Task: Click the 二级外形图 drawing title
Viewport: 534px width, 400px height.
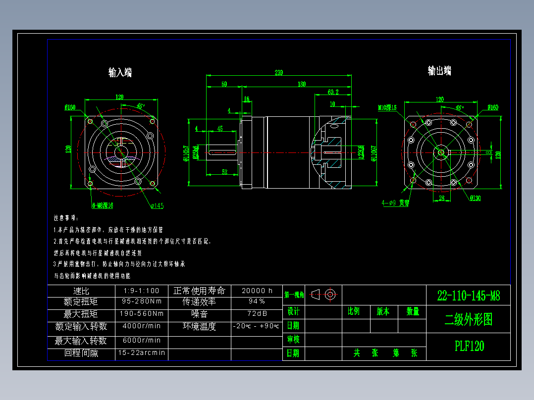Action: (469, 320)
